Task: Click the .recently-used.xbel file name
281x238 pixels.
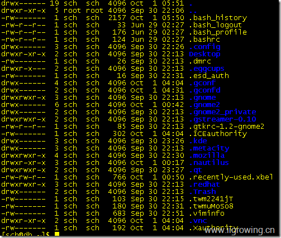Action: (x=231, y=177)
